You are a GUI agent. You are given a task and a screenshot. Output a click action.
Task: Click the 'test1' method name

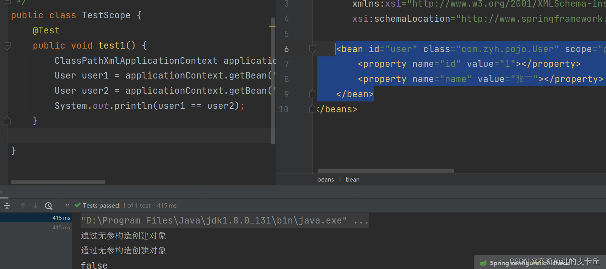[x=112, y=45]
